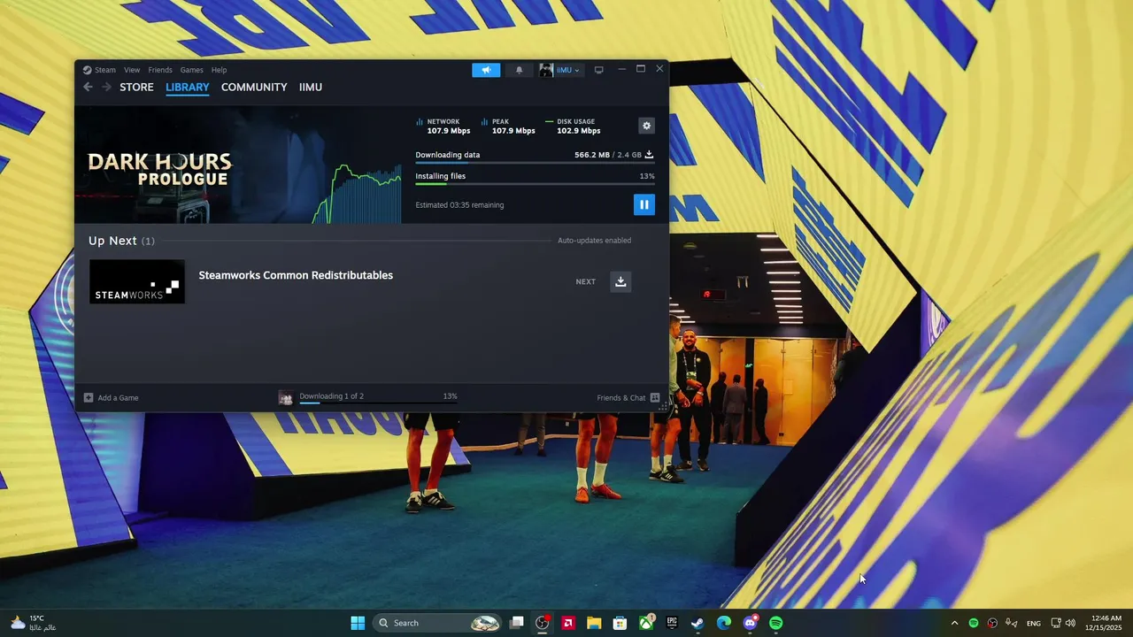Open Downloading 1 of 2 status
1133x637 pixels.
(331, 396)
